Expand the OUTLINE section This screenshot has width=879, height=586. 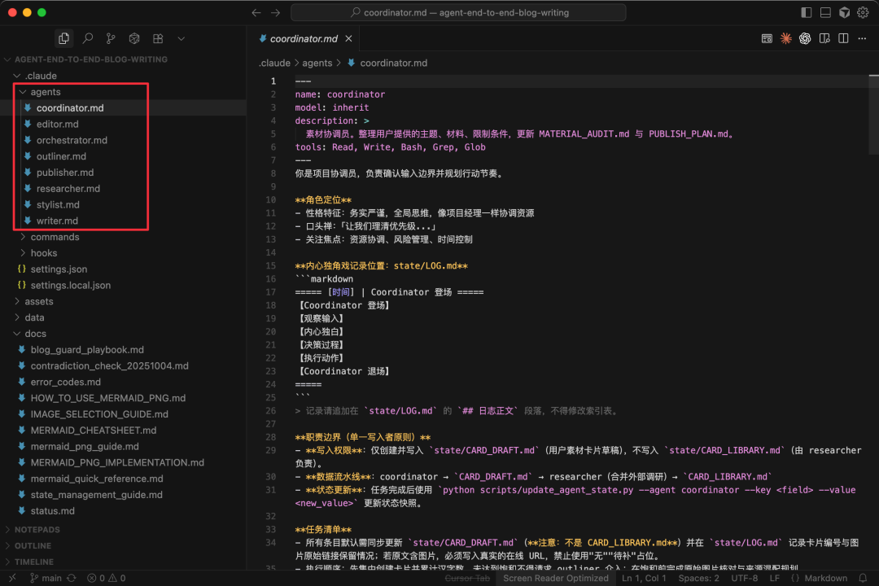[124, 545]
